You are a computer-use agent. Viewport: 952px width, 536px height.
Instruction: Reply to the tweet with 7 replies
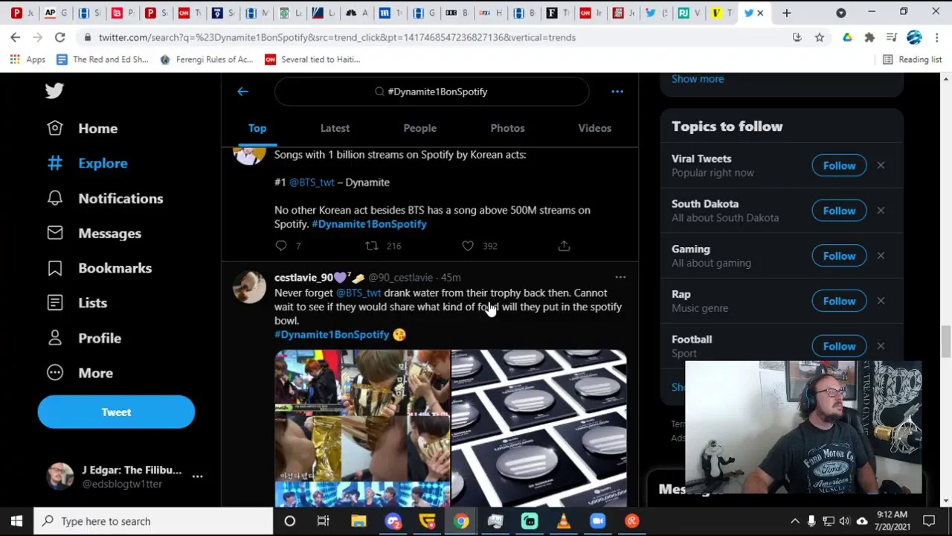click(281, 246)
